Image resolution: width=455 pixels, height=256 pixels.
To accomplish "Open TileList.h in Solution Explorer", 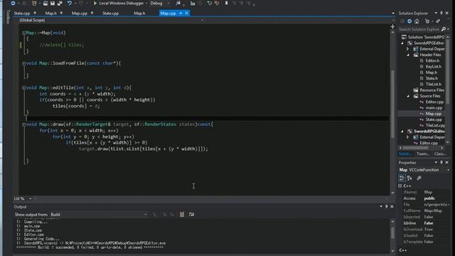I will [434, 84].
